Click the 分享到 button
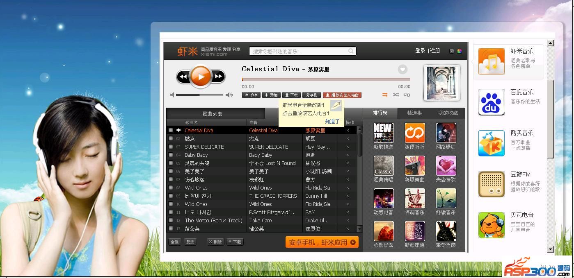 coord(311,95)
